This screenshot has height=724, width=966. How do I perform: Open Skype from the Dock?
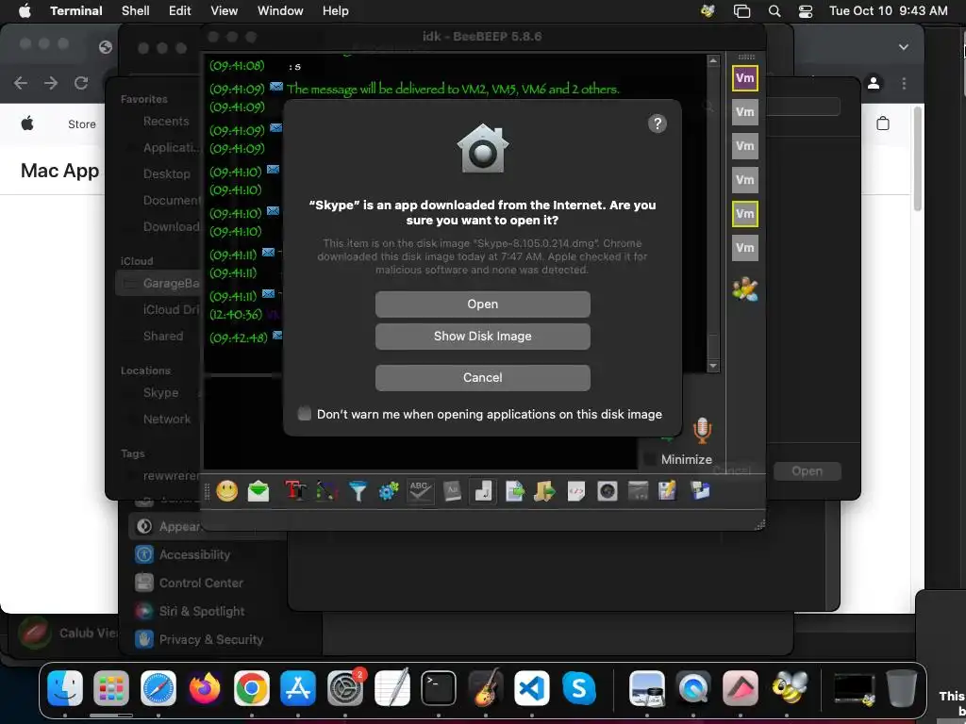(578, 687)
